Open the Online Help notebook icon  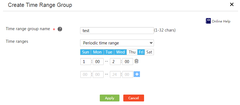(x=208, y=21)
